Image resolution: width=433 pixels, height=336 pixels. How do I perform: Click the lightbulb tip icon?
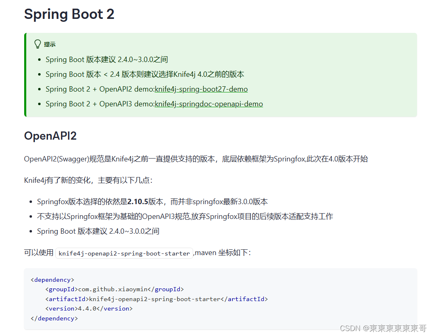[x=37, y=44]
